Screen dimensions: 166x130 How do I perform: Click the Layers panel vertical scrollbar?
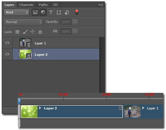click(102, 65)
